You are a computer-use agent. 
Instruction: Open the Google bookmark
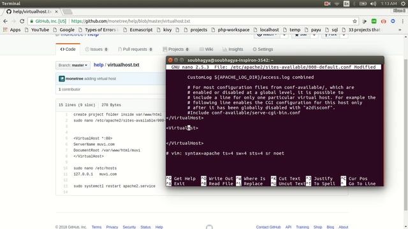(x=64, y=30)
